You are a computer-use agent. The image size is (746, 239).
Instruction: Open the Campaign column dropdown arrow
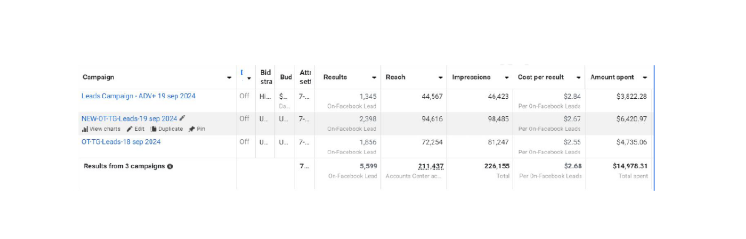coord(229,78)
